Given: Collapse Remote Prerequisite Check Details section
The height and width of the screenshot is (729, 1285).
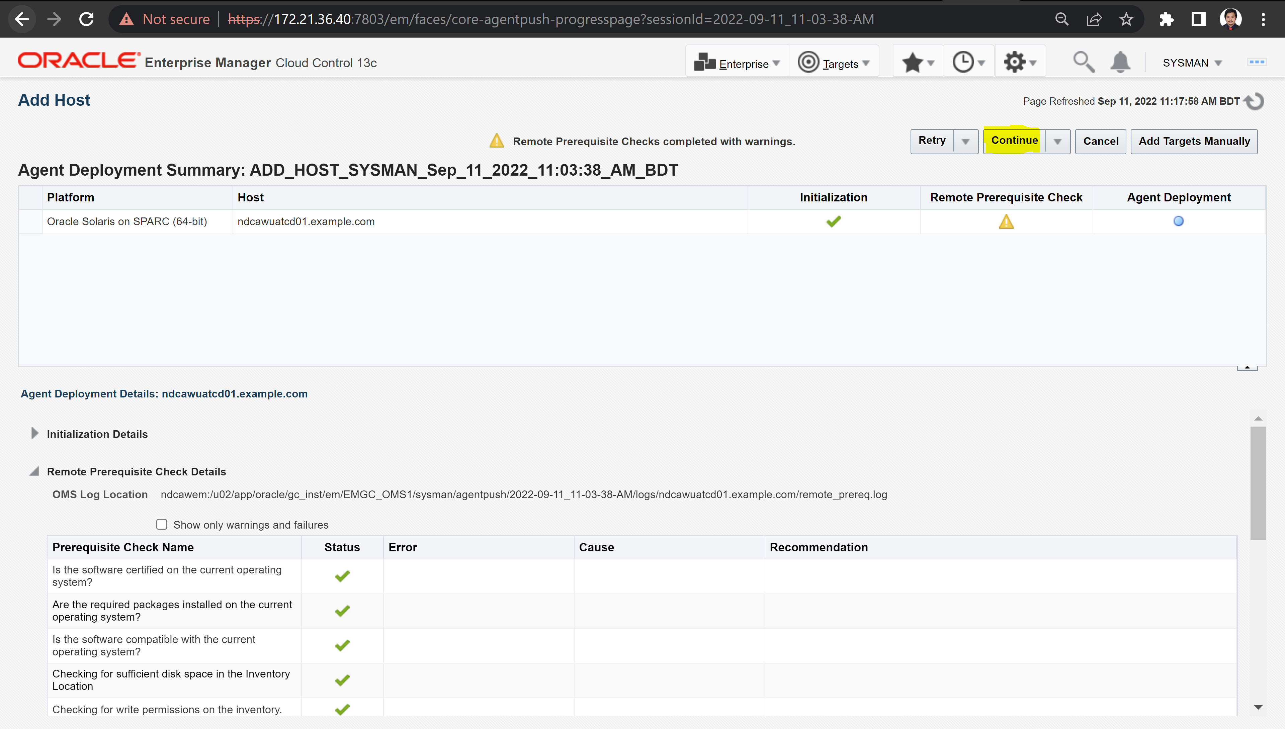Looking at the screenshot, I should (x=34, y=472).
